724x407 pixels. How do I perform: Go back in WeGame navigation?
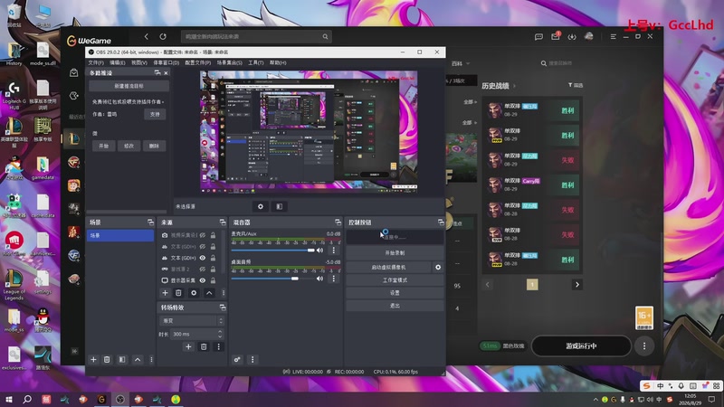coord(146,36)
